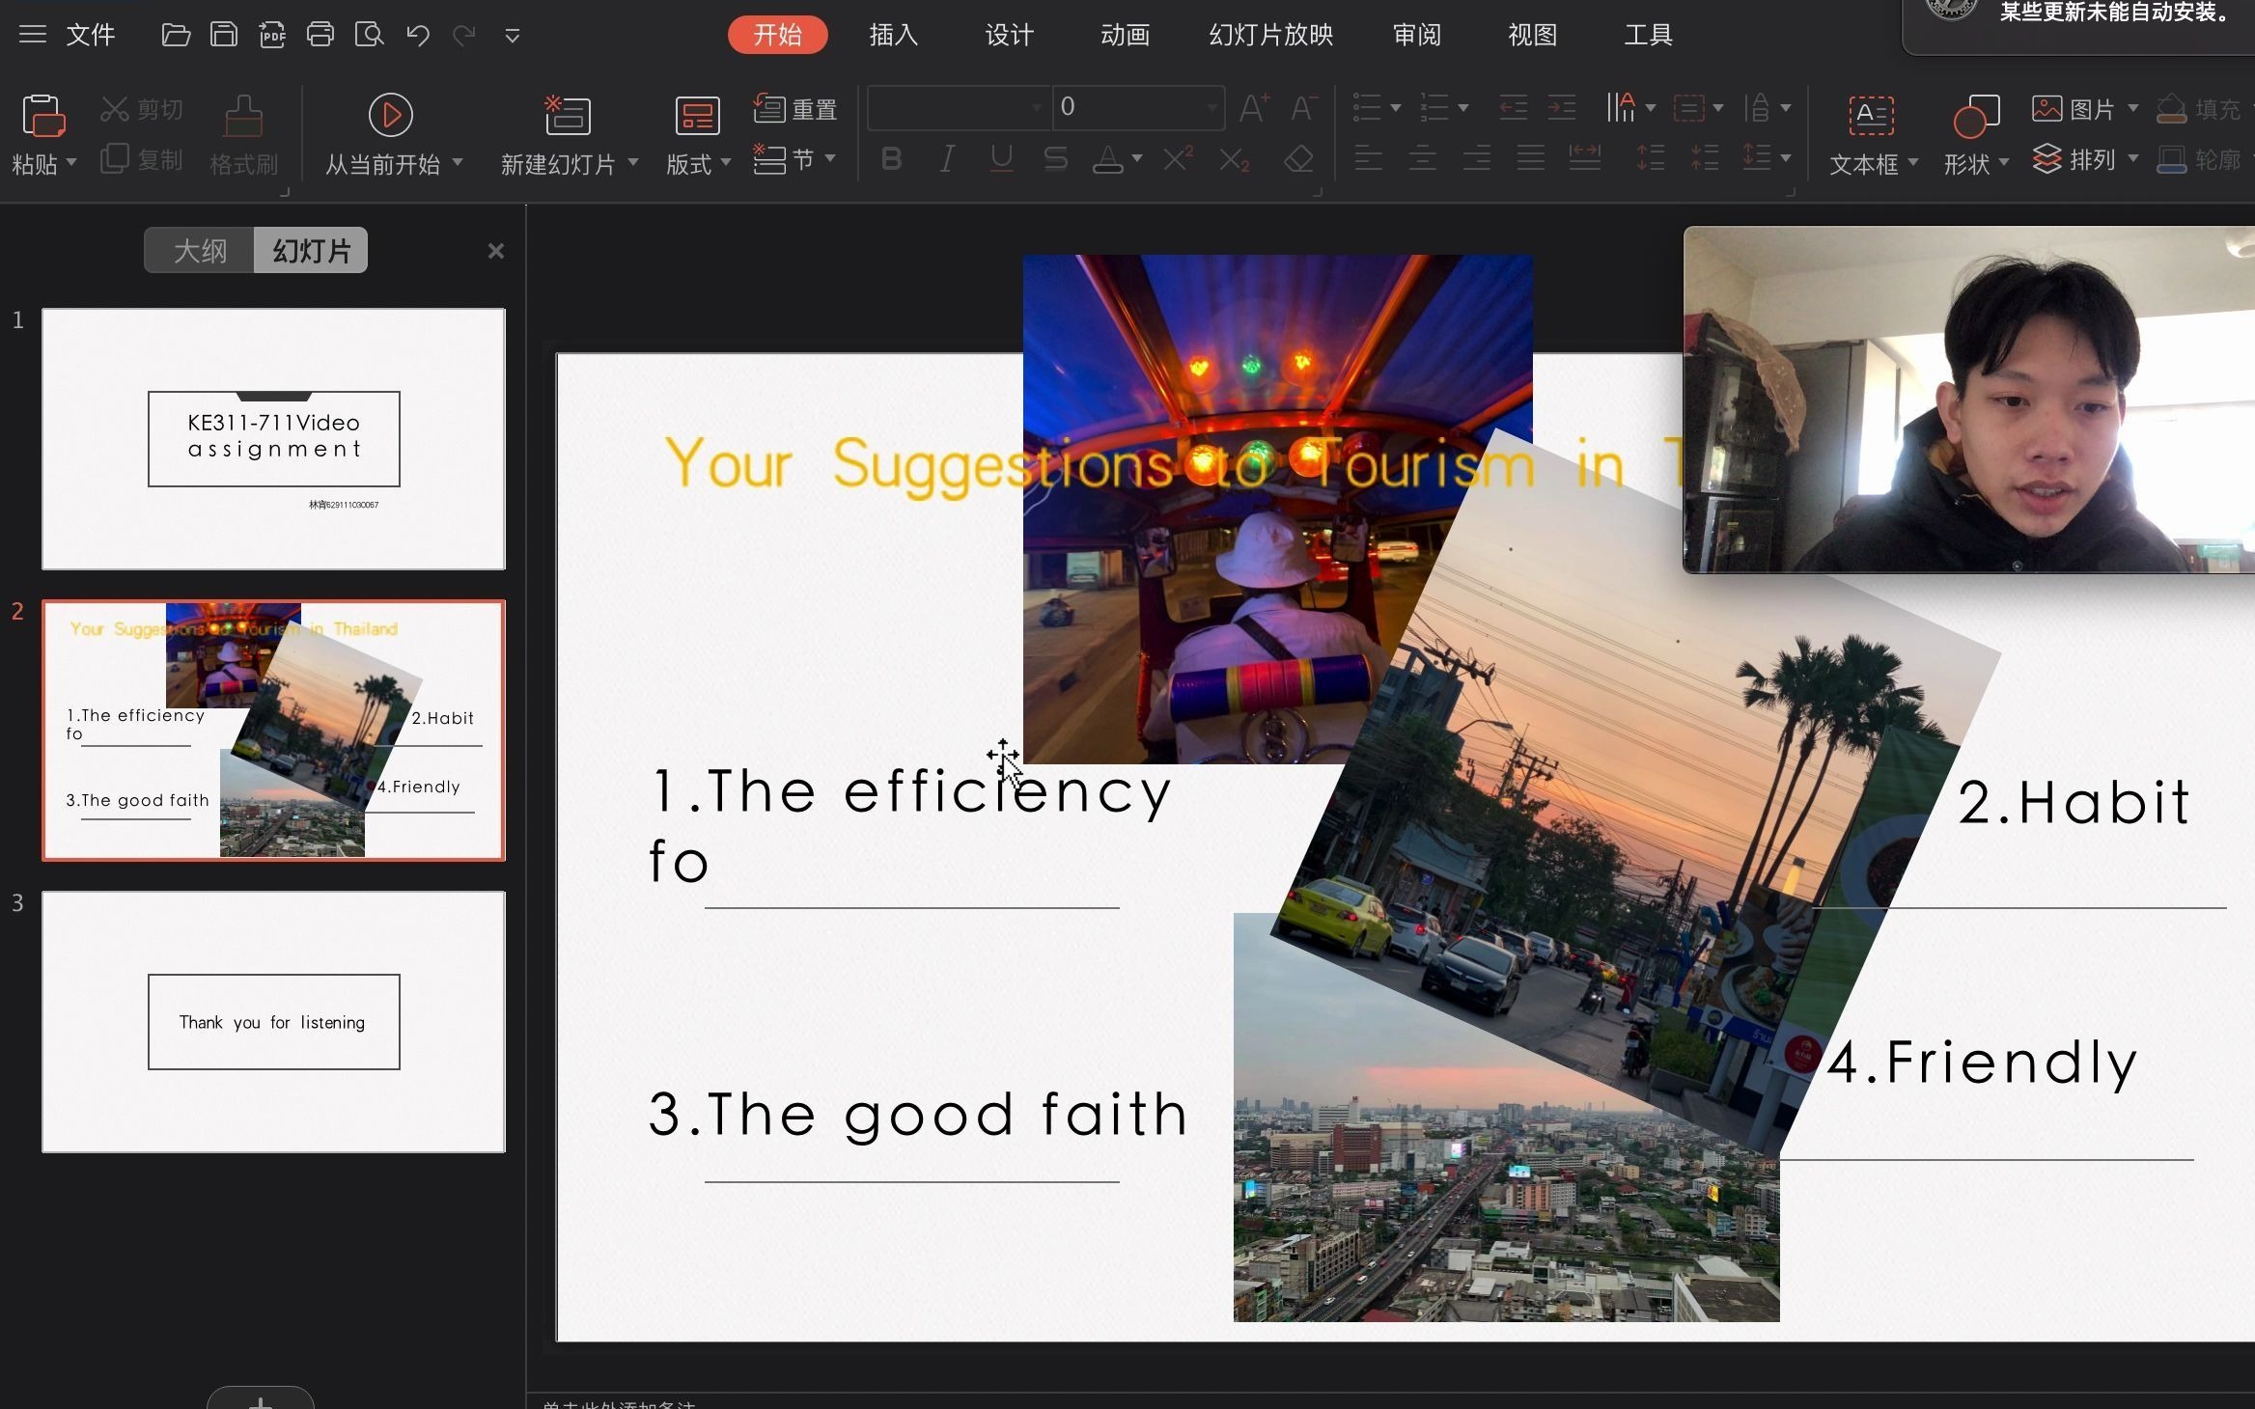Image resolution: width=2255 pixels, height=1409 pixels.
Task: Switch to the 大纲 (Outline) tab
Action: coord(198,250)
